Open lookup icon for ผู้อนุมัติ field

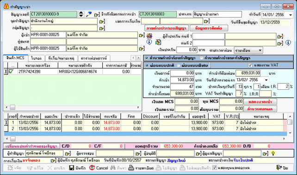point(198,153)
